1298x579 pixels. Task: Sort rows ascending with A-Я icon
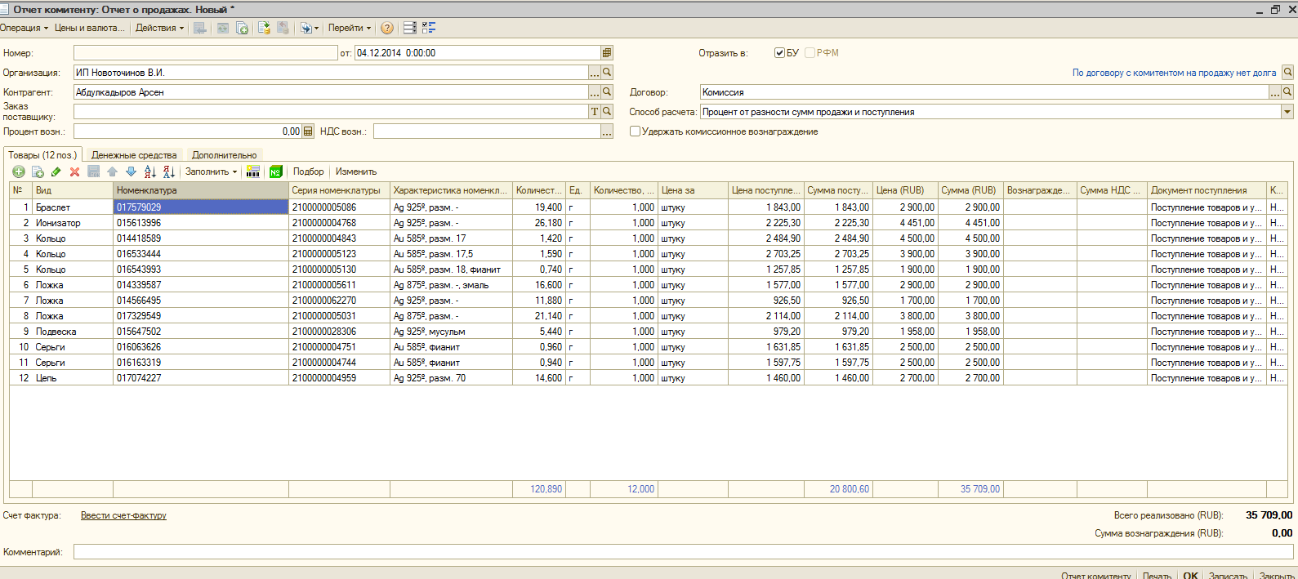tap(149, 171)
